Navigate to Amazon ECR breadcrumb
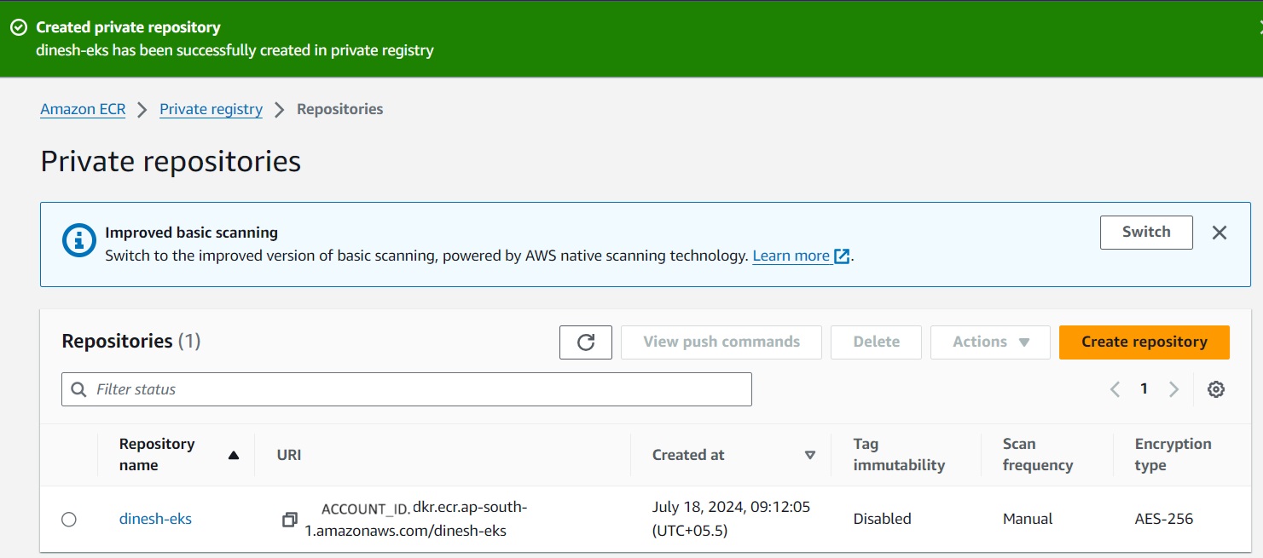 tap(83, 109)
